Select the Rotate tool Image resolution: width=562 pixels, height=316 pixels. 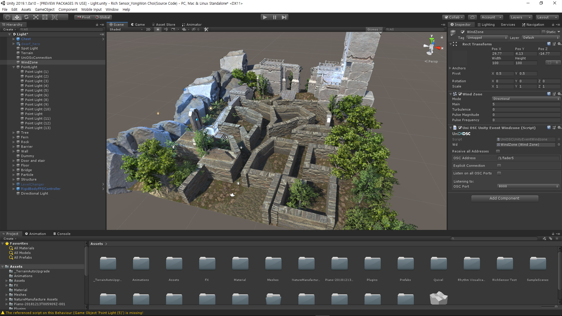[x=26, y=17]
